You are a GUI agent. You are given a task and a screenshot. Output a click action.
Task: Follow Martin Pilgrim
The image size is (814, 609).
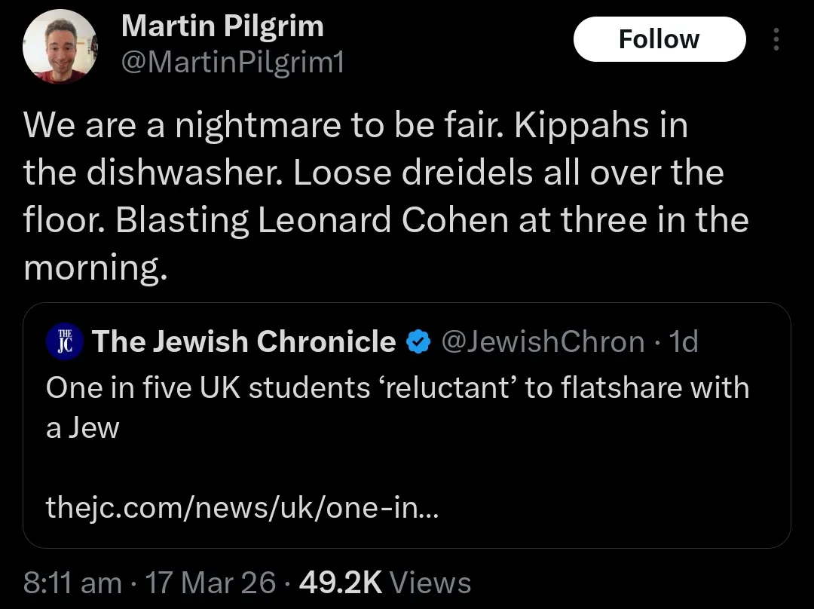pyautogui.click(x=659, y=39)
